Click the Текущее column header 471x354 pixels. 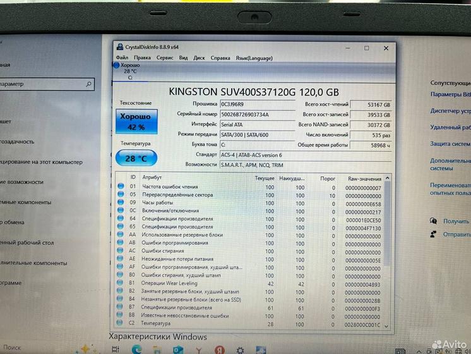[265, 178]
